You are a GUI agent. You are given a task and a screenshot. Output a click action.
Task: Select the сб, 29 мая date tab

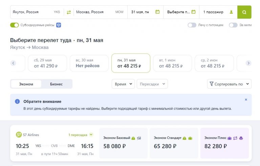coord(46,63)
